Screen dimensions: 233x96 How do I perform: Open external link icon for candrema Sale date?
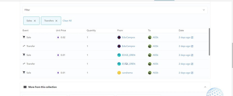click(192, 73)
